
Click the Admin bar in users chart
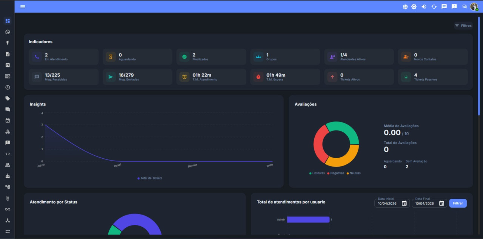pos(308,219)
